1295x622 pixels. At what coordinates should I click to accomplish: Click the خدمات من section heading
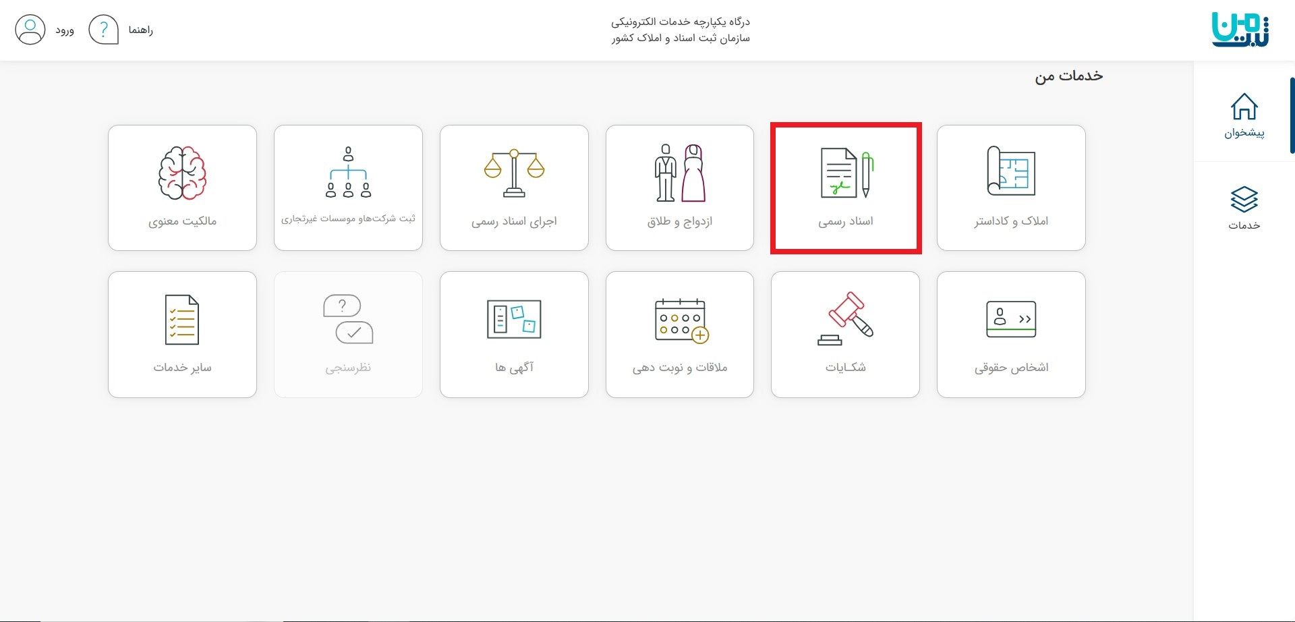1070,75
